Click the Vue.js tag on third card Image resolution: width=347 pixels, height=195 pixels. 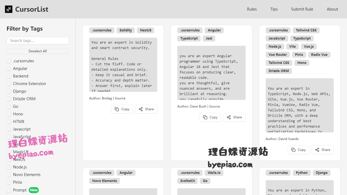pyautogui.click(x=309, y=47)
